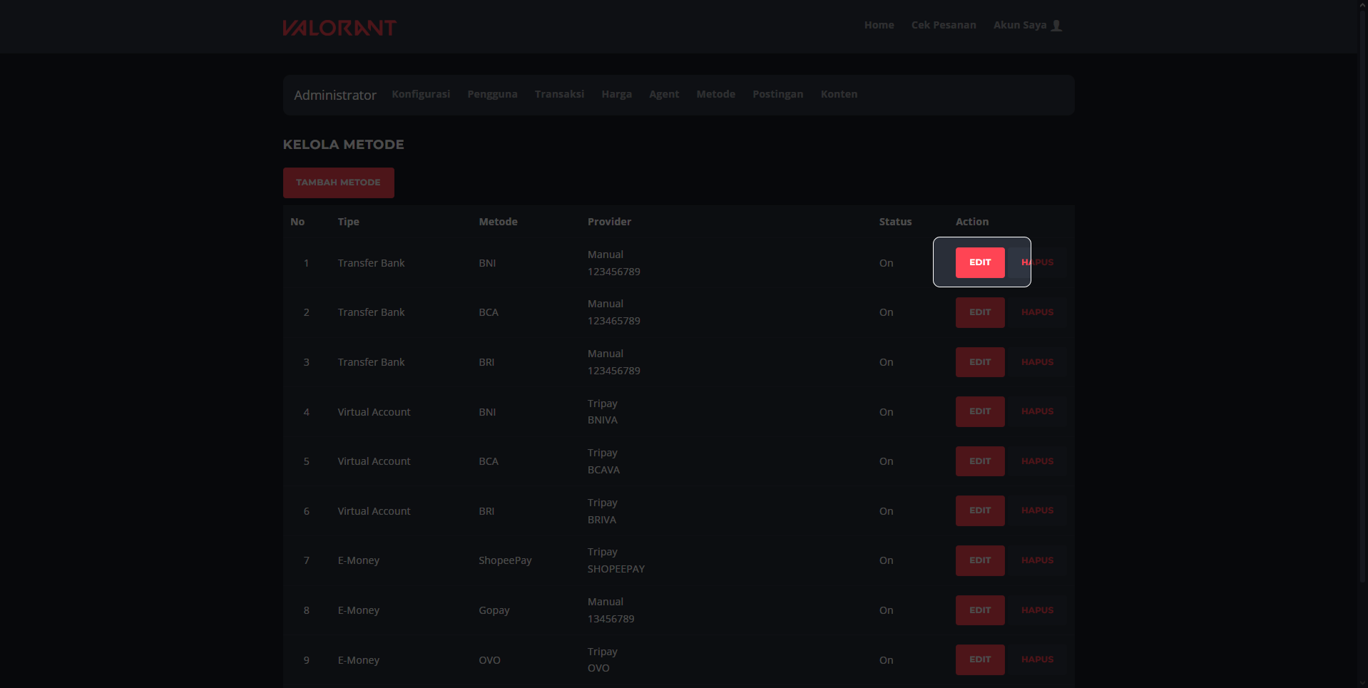Click provider code BRIVA
This screenshot has height=688, width=1368.
602,520
